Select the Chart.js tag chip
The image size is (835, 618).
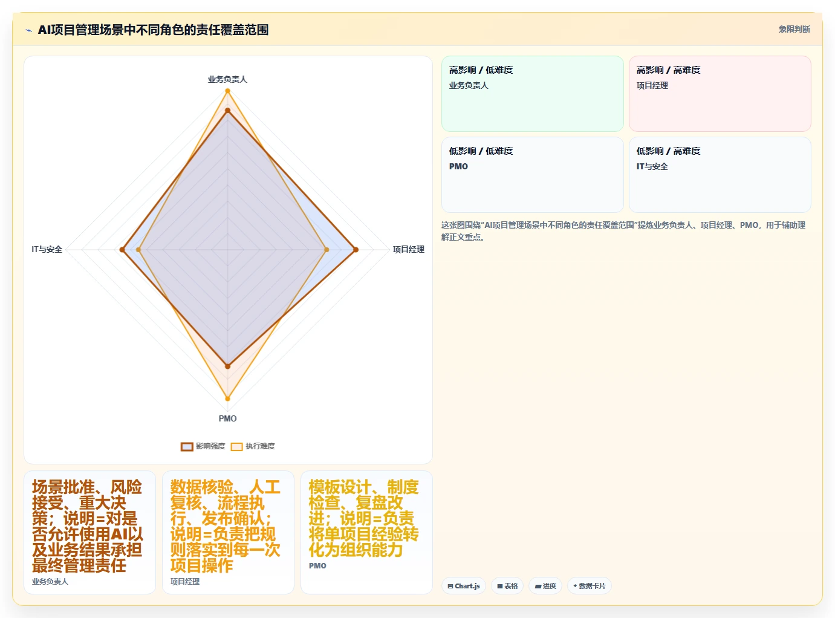pyautogui.click(x=464, y=586)
